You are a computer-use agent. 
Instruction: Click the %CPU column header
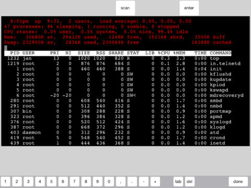tap(164, 53)
